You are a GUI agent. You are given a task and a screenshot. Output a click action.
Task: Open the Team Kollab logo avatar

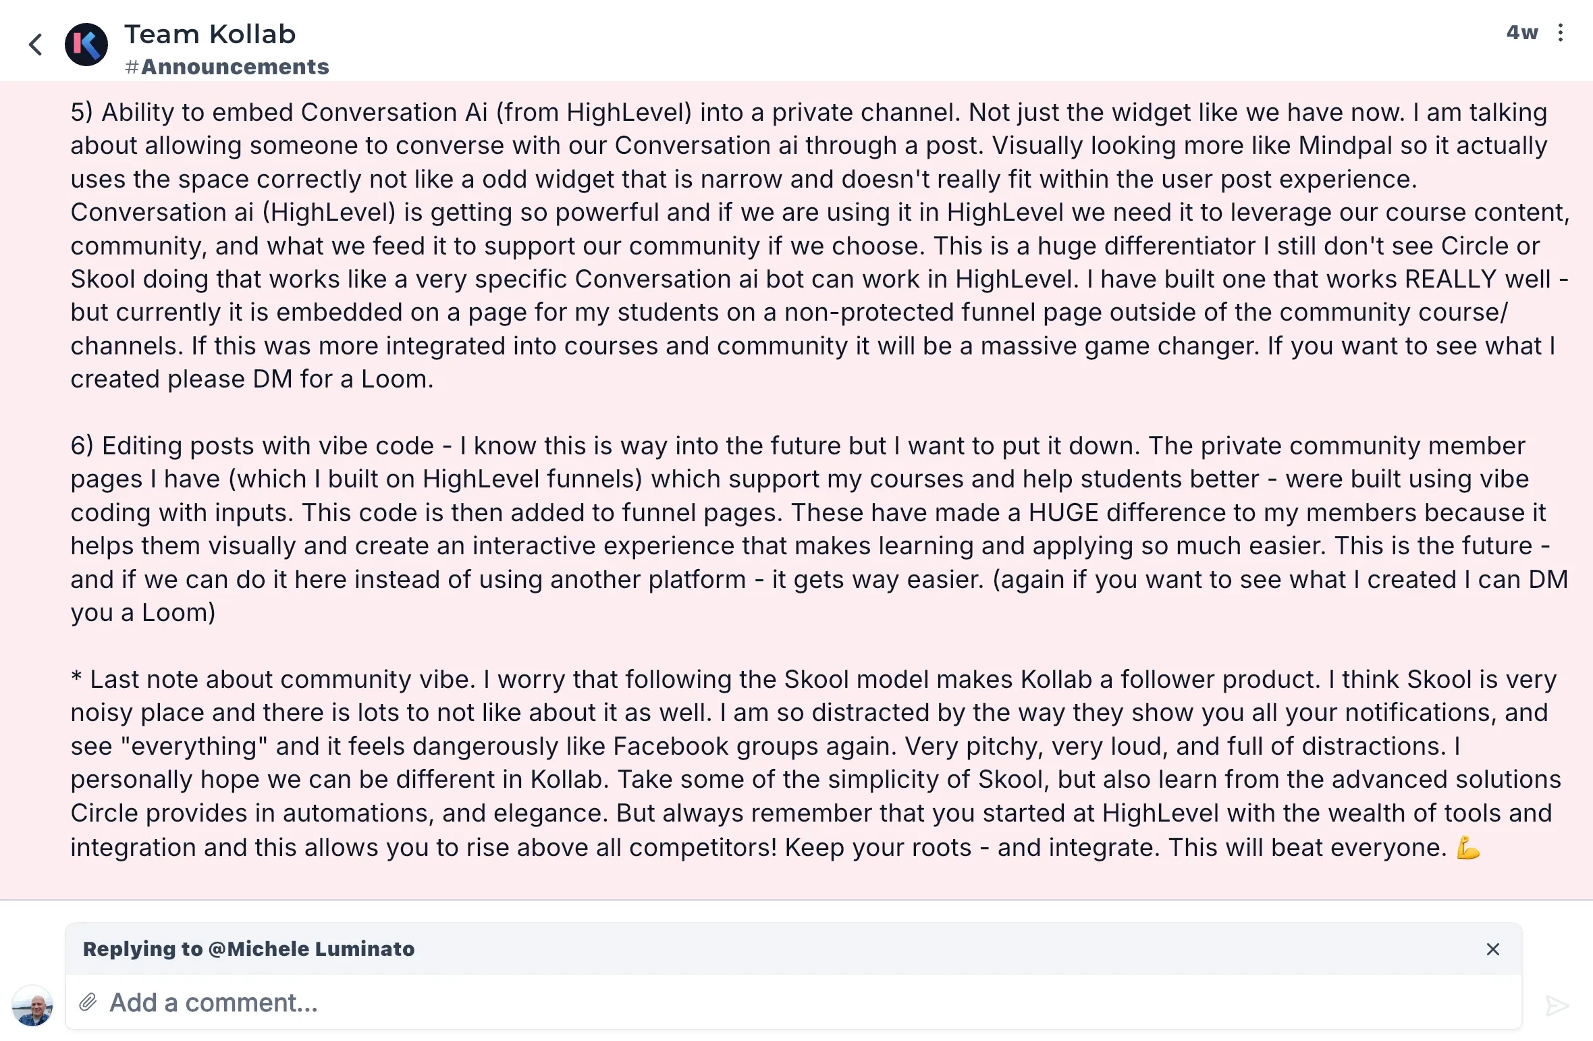tap(86, 45)
